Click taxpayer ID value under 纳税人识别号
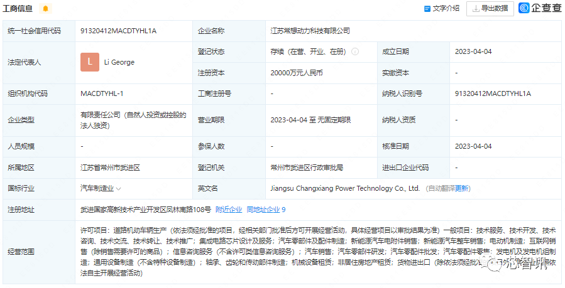This screenshot has height=288, width=565. point(493,94)
